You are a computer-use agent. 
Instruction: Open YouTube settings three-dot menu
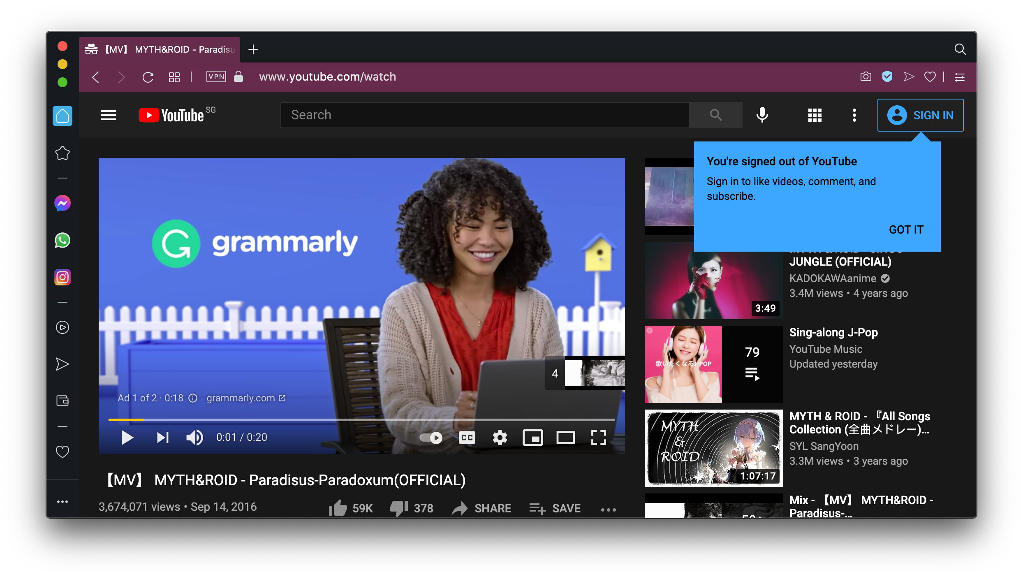click(x=854, y=115)
